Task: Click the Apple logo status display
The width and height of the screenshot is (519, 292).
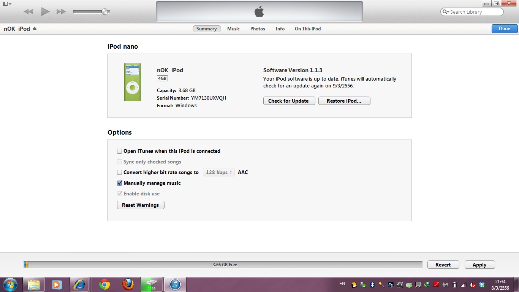Action: point(259,11)
